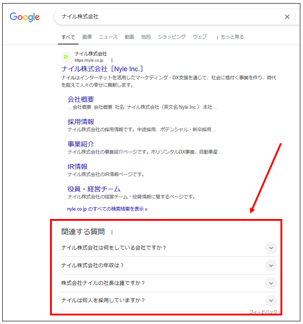The height and width of the screenshot is (324, 303).
Task: Click the https://nyle.co.jp URL text
Action: point(89,60)
